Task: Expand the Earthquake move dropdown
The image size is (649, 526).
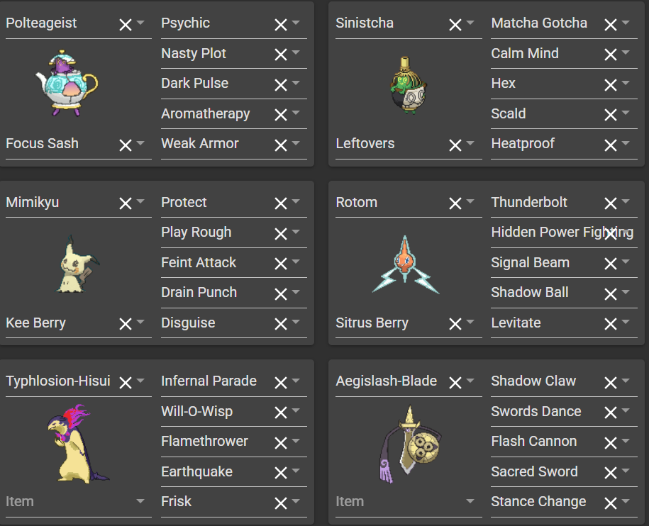Action: point(296,471)
